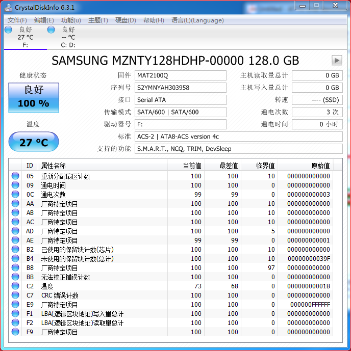Click status orb of attribute 0C
This screenshot has height=351, width=351.
point(15,194)
